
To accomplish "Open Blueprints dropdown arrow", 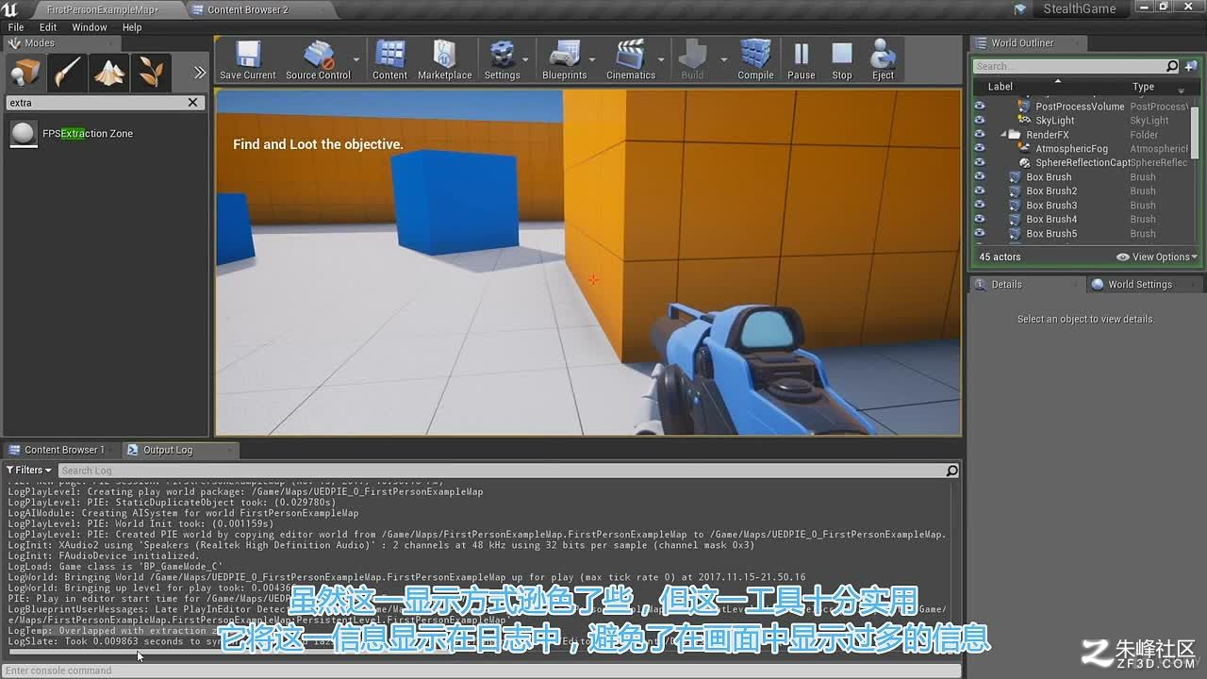I will (593, 59).
